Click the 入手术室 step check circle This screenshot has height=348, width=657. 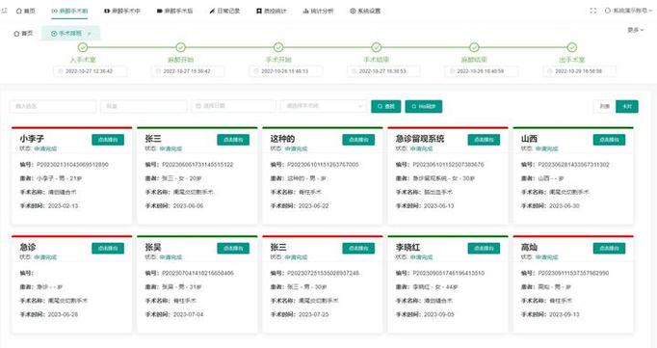pos(83,47)
